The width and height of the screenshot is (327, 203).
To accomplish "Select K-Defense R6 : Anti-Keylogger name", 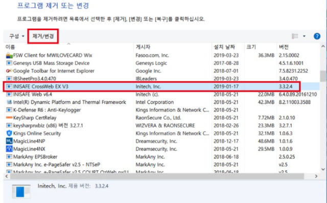I will click(x=47, y=110).
